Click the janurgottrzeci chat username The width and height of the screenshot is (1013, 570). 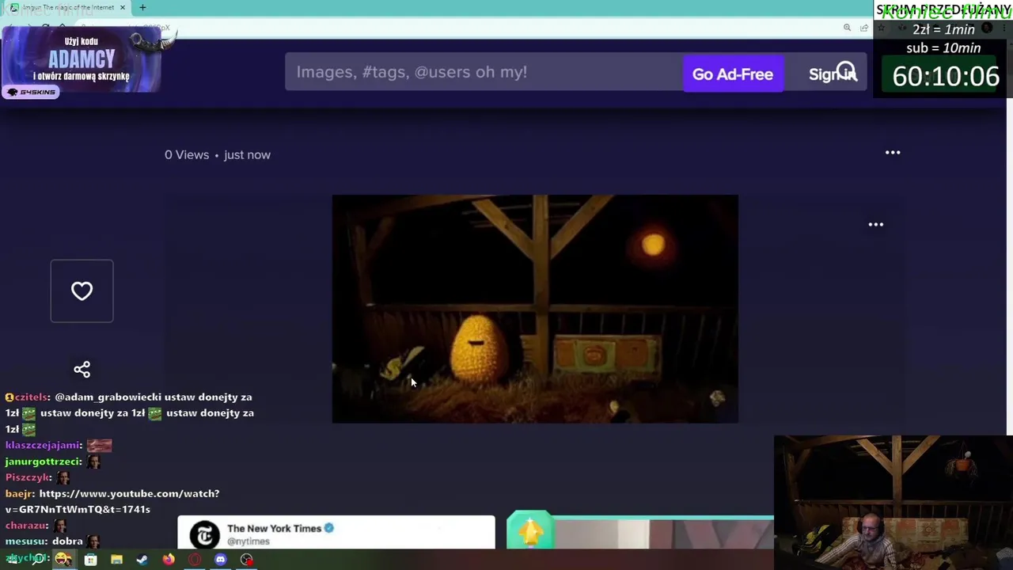pyautogui.click(x=44, y=461)
